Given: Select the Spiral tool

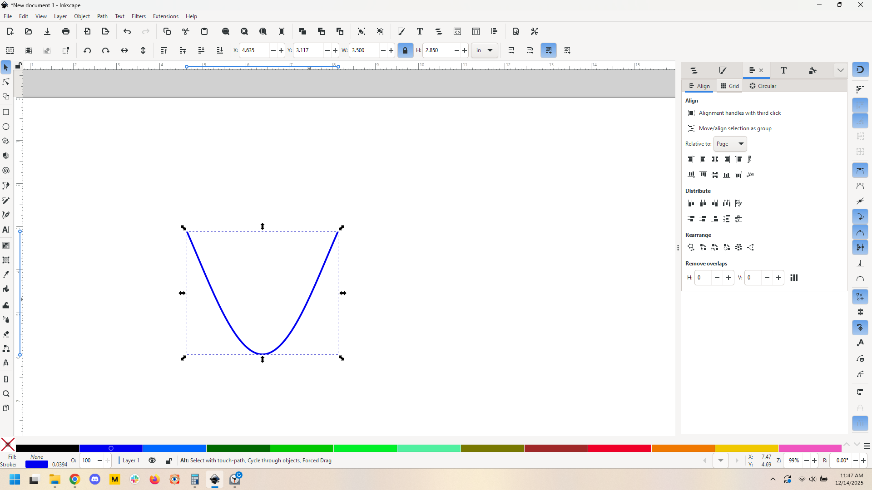Looking at the screenshot, I should [x=6, y=171].
